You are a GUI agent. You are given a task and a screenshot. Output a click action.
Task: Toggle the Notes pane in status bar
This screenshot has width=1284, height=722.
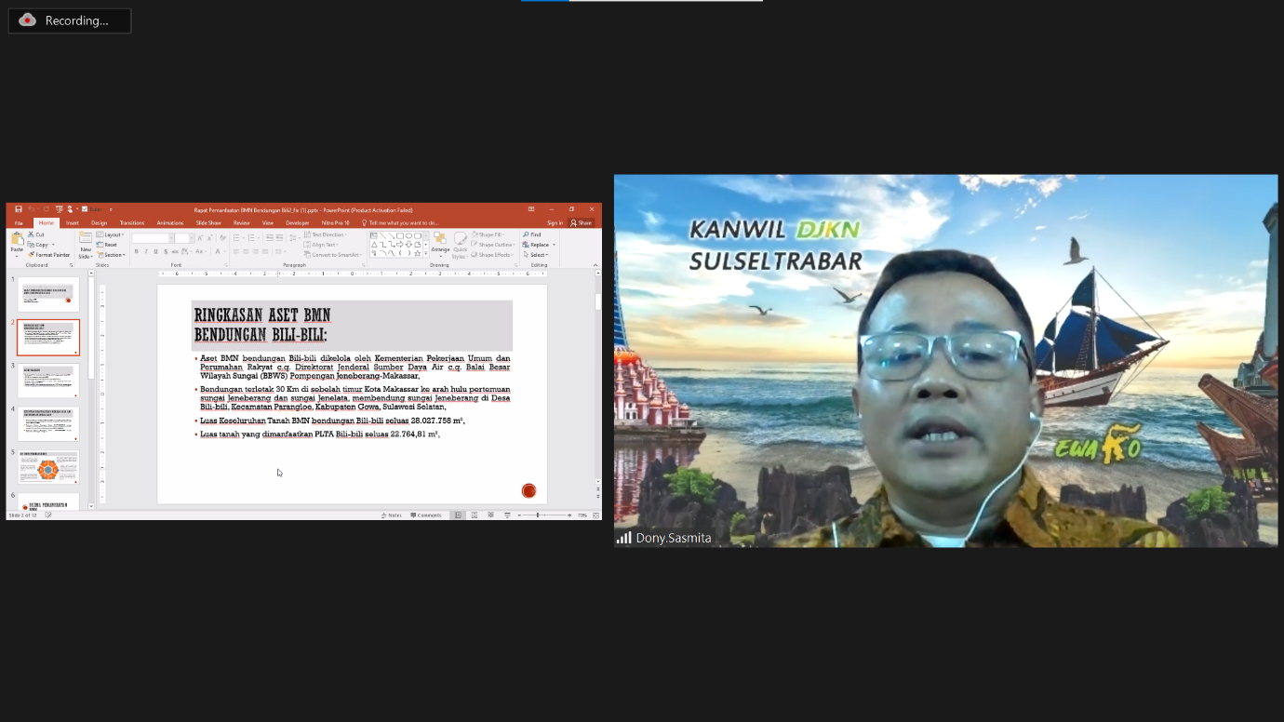click(x=391, y=515)
